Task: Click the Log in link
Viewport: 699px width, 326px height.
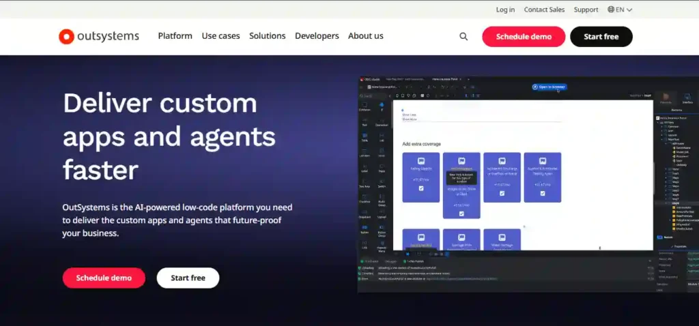Action: [506, 10]
